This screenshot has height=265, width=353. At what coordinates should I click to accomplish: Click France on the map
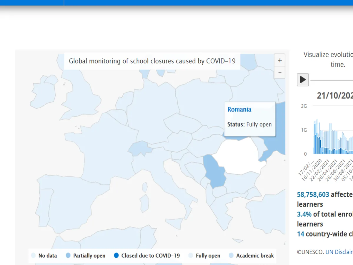pyautogui.click(x=100, y=147)
